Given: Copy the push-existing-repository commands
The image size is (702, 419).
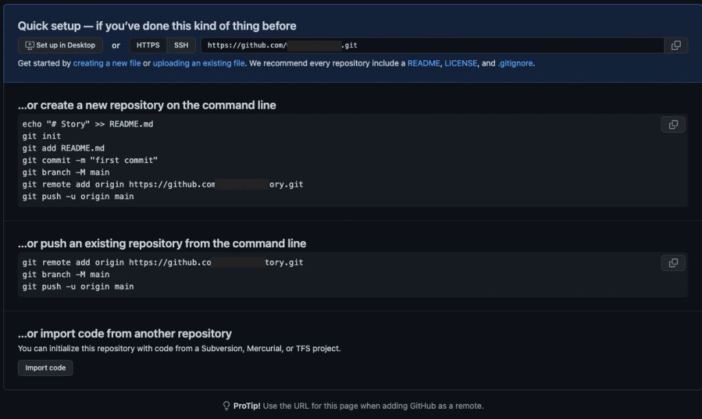Looking at the screenshot, I should (673, 263).
